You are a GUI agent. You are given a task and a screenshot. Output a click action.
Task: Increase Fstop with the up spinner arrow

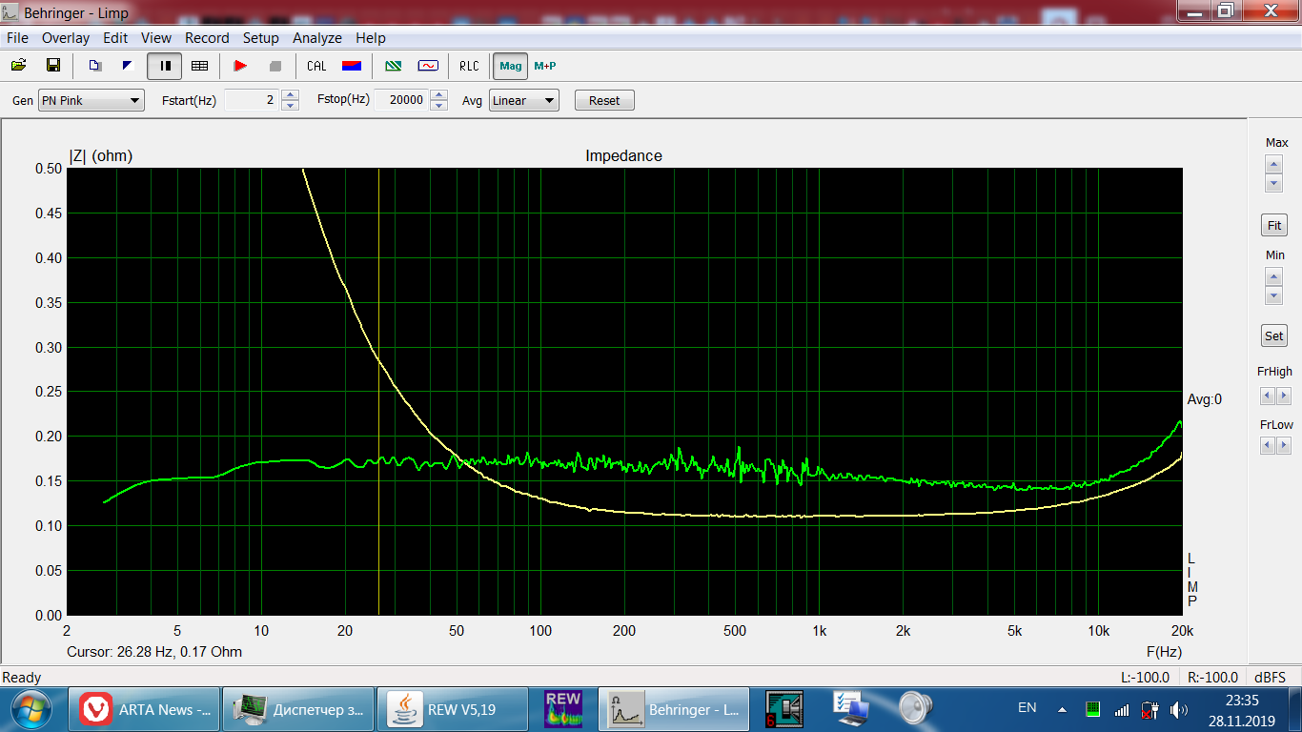[x=438, y=95]
